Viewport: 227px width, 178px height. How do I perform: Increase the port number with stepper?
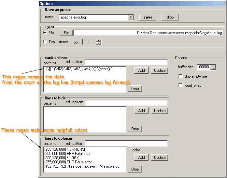pyautogui.click(x=98, y=40)
